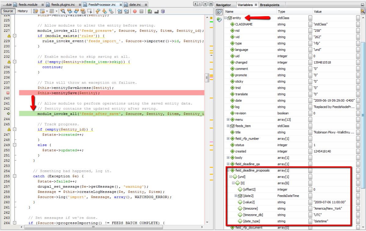
Task: Open the editor document list dropdown
Action: point(205,4)
